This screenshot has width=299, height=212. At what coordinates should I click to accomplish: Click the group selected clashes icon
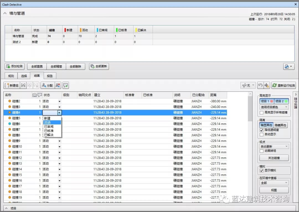pyautogui.click(x=23, y=86)
